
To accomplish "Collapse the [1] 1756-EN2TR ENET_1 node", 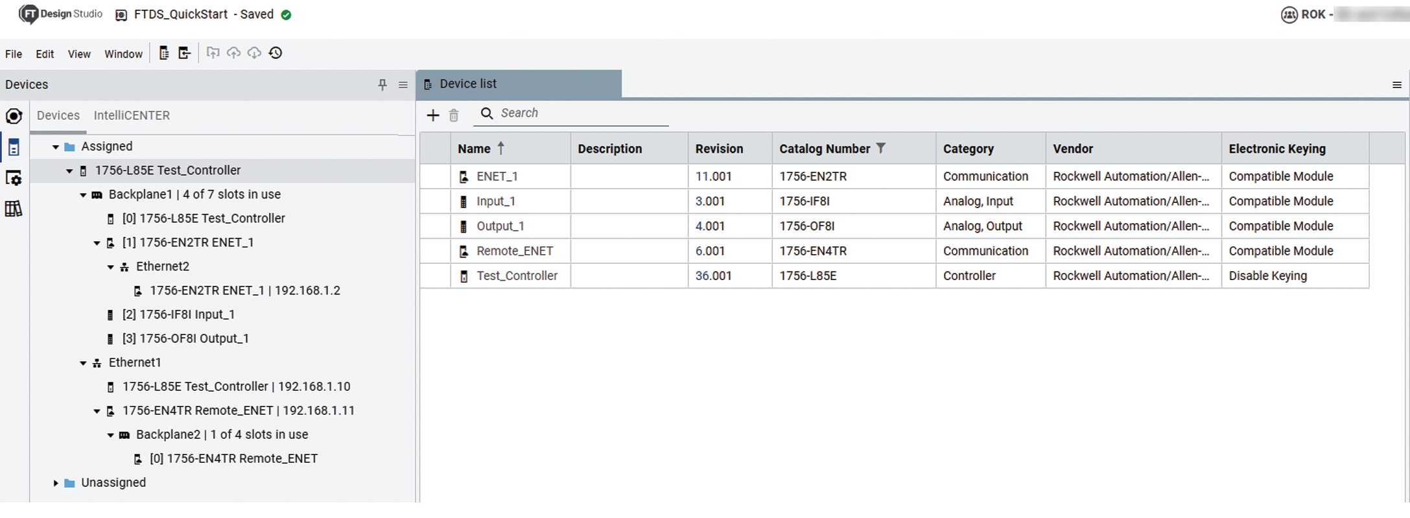I will click(x=97, y=243).
